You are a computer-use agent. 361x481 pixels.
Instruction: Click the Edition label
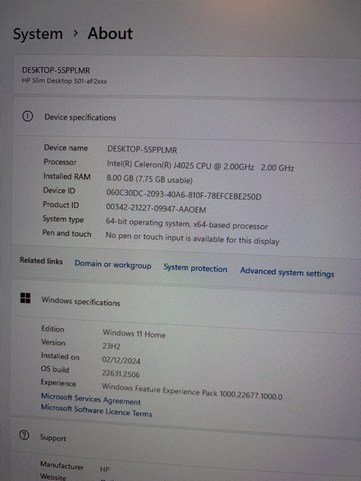(x=53, y=329)
